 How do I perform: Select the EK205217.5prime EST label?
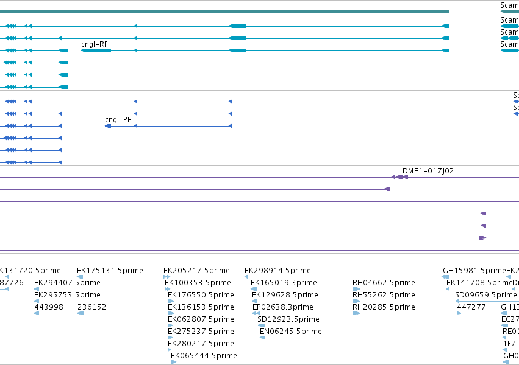(x=196, y=271)
